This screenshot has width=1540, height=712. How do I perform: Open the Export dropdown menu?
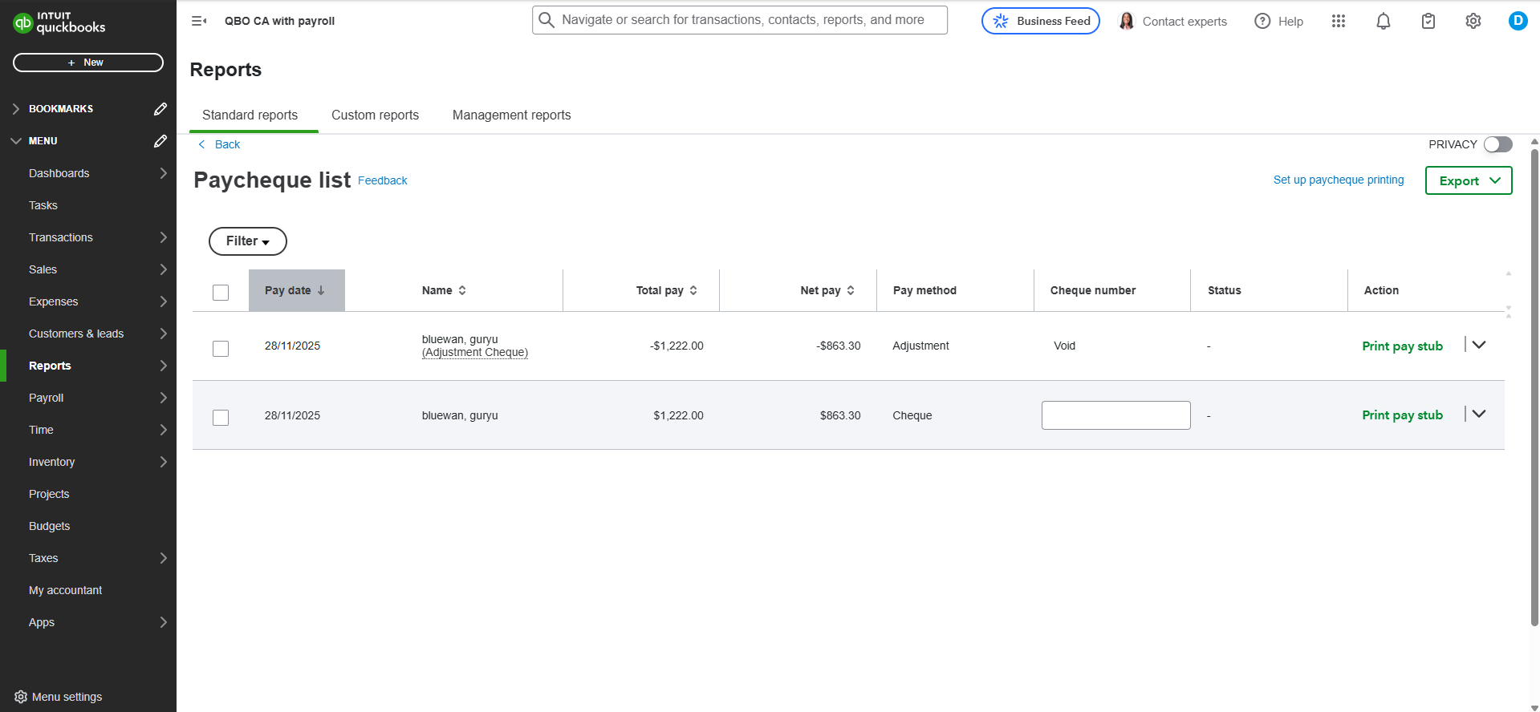tap(1468, 181)
